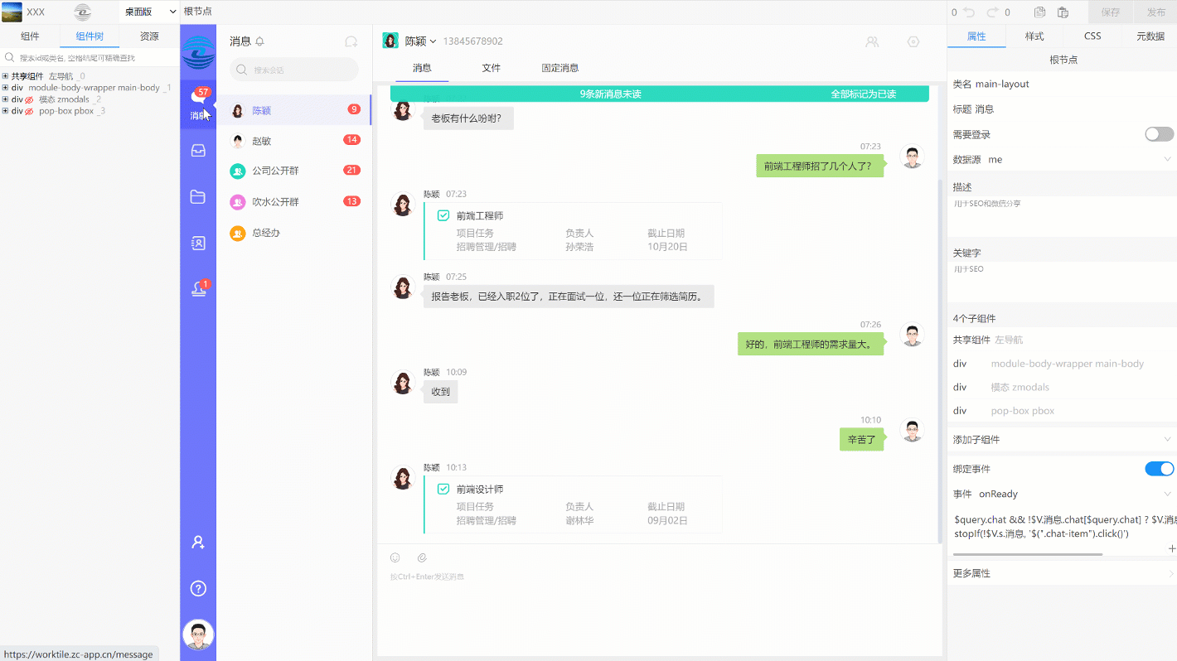Switch to the 元数据 tab

tap(1150, 36)
